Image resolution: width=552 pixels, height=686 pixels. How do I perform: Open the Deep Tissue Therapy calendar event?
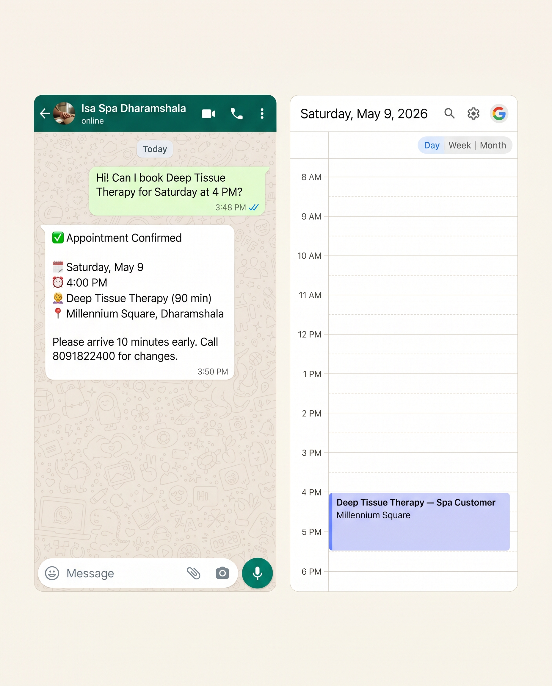[419, 521]
